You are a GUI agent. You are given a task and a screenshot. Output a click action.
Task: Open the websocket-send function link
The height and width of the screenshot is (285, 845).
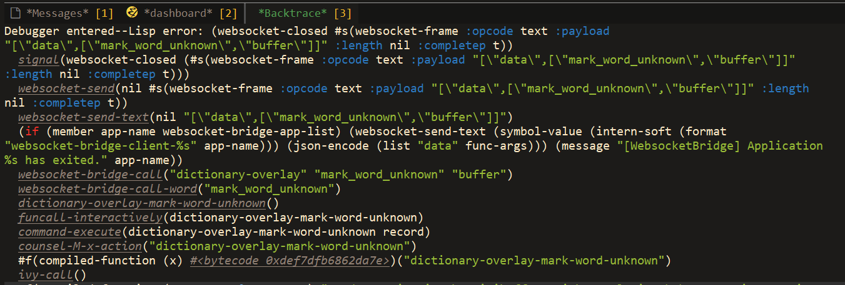pyautogui.click(x=67, y=89)
